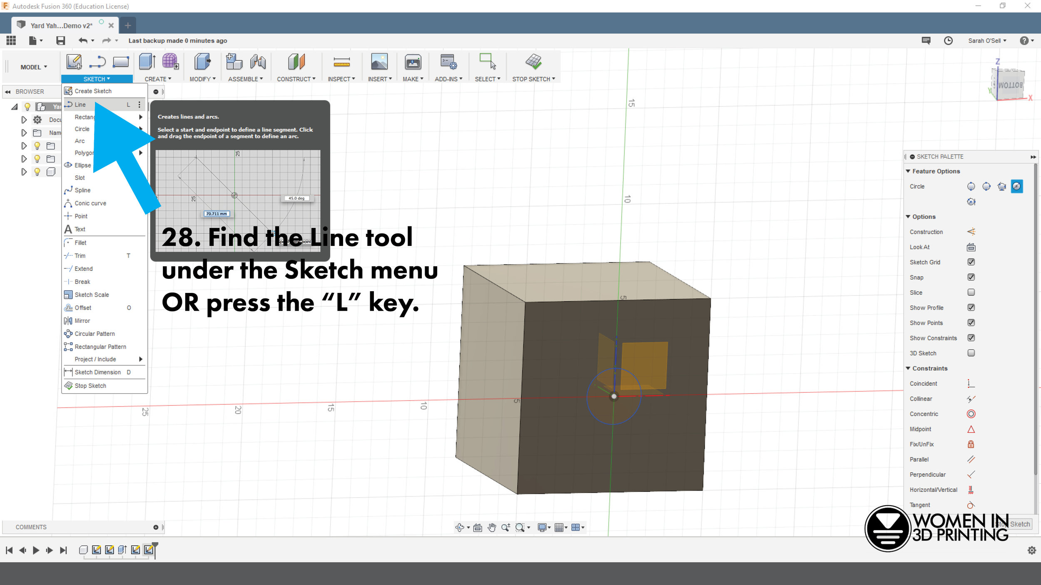This screenshot has height=585, width=1041.
Task: Open the Sarah O'Sell account dropdown
Action: pyautogui.click(x=987, y=41)
